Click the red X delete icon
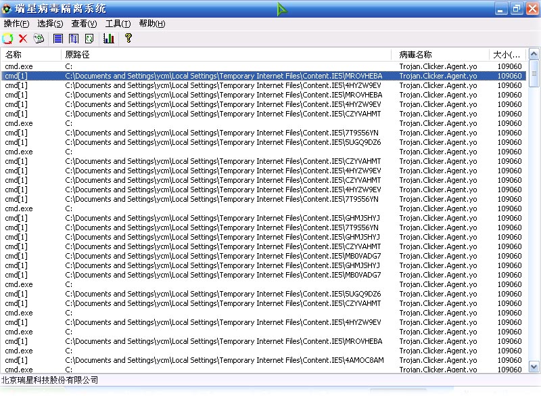The height and width of the screenshot is (396, 541). coord(23,39)
